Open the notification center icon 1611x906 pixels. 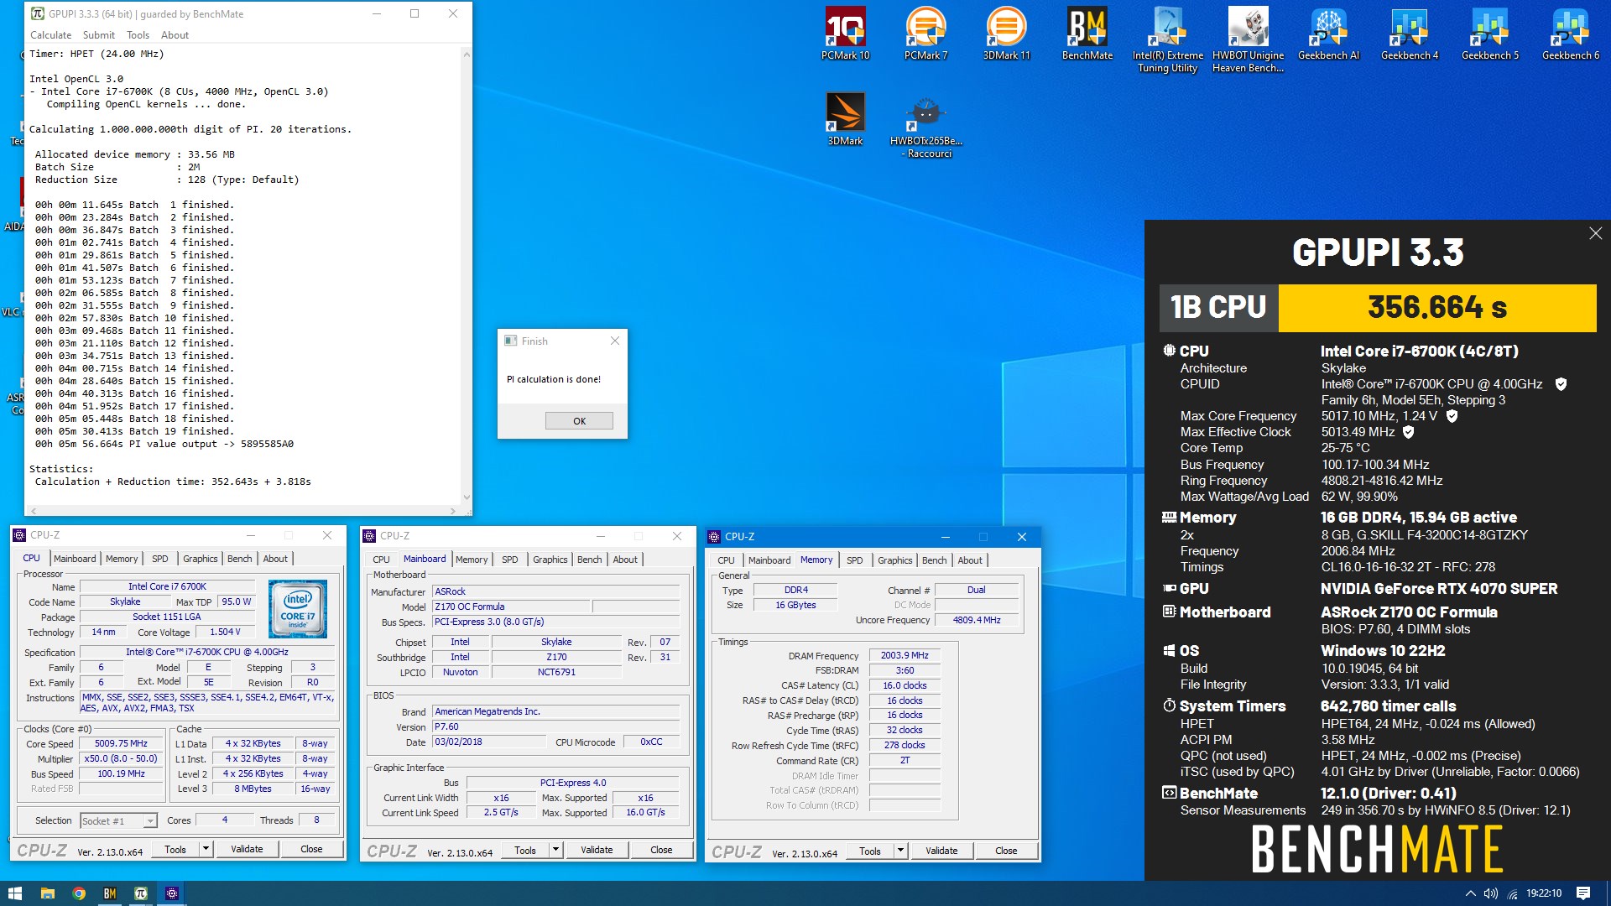pos(1583,893)
